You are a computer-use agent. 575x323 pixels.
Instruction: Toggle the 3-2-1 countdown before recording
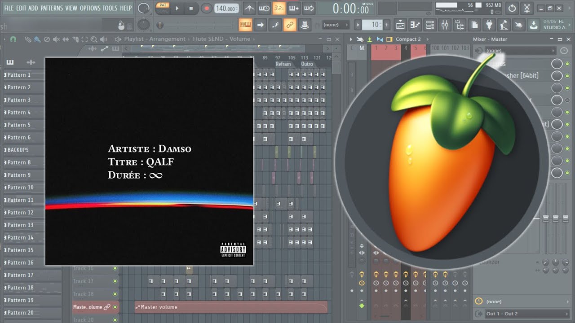pos(279,8)
